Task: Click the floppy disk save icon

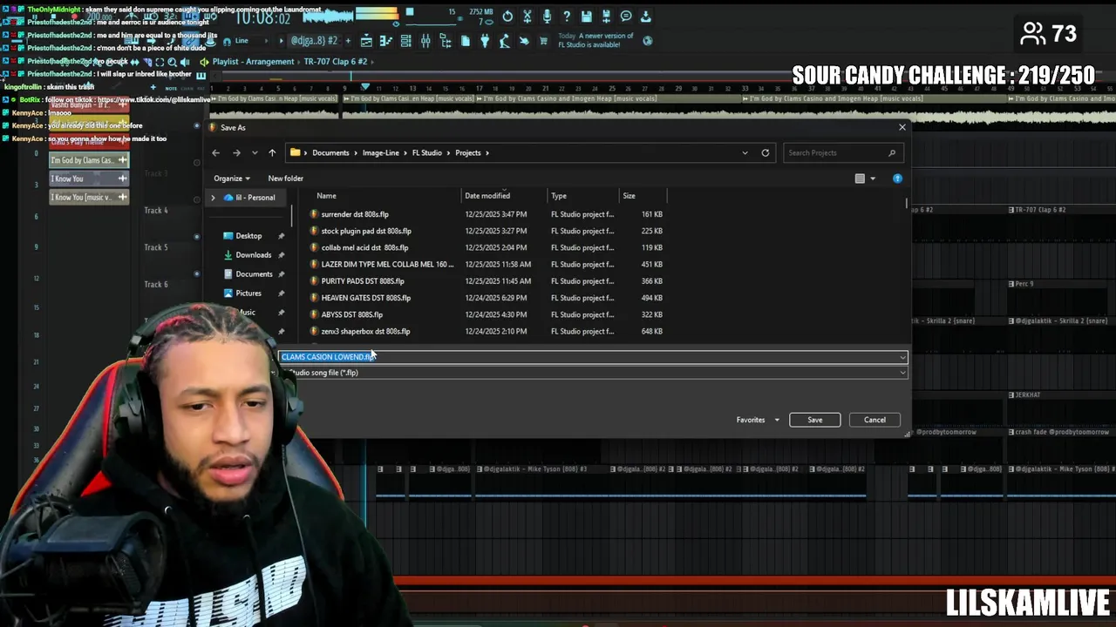Action: point(587,17)
